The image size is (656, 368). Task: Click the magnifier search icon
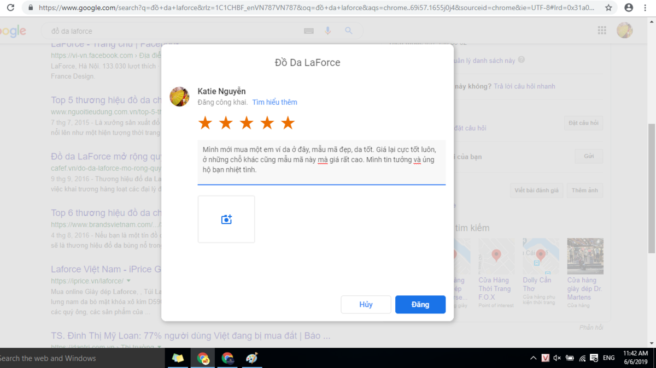(x=348, y=31)
